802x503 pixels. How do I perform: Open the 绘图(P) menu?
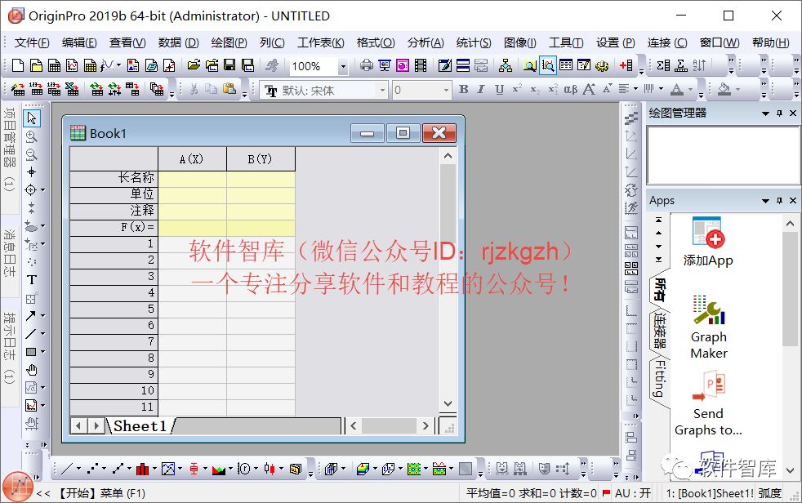pyautogui.click(x=229, y=42)
